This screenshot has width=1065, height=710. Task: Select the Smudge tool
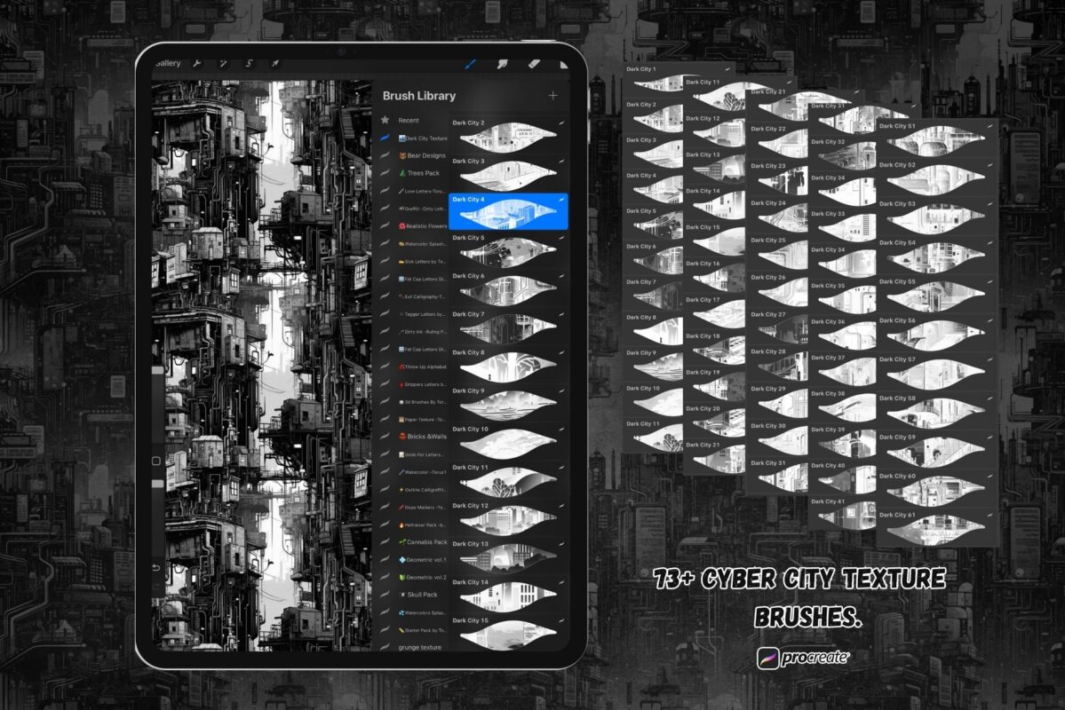[504, 64]
